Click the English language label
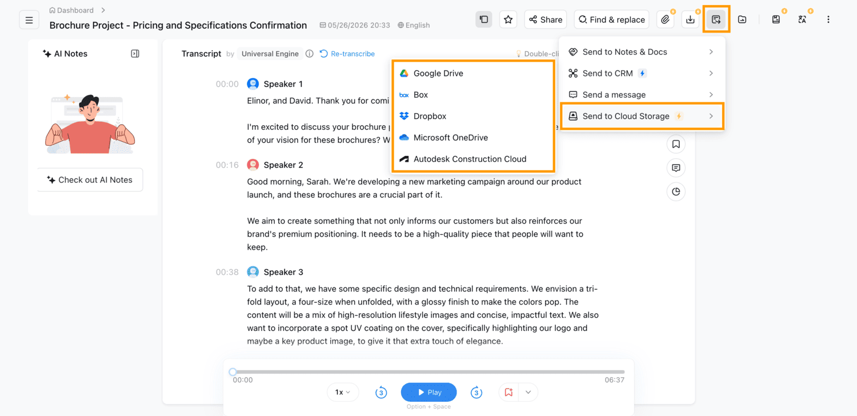Viewport: 857px width, 416px height. [414, 25]
